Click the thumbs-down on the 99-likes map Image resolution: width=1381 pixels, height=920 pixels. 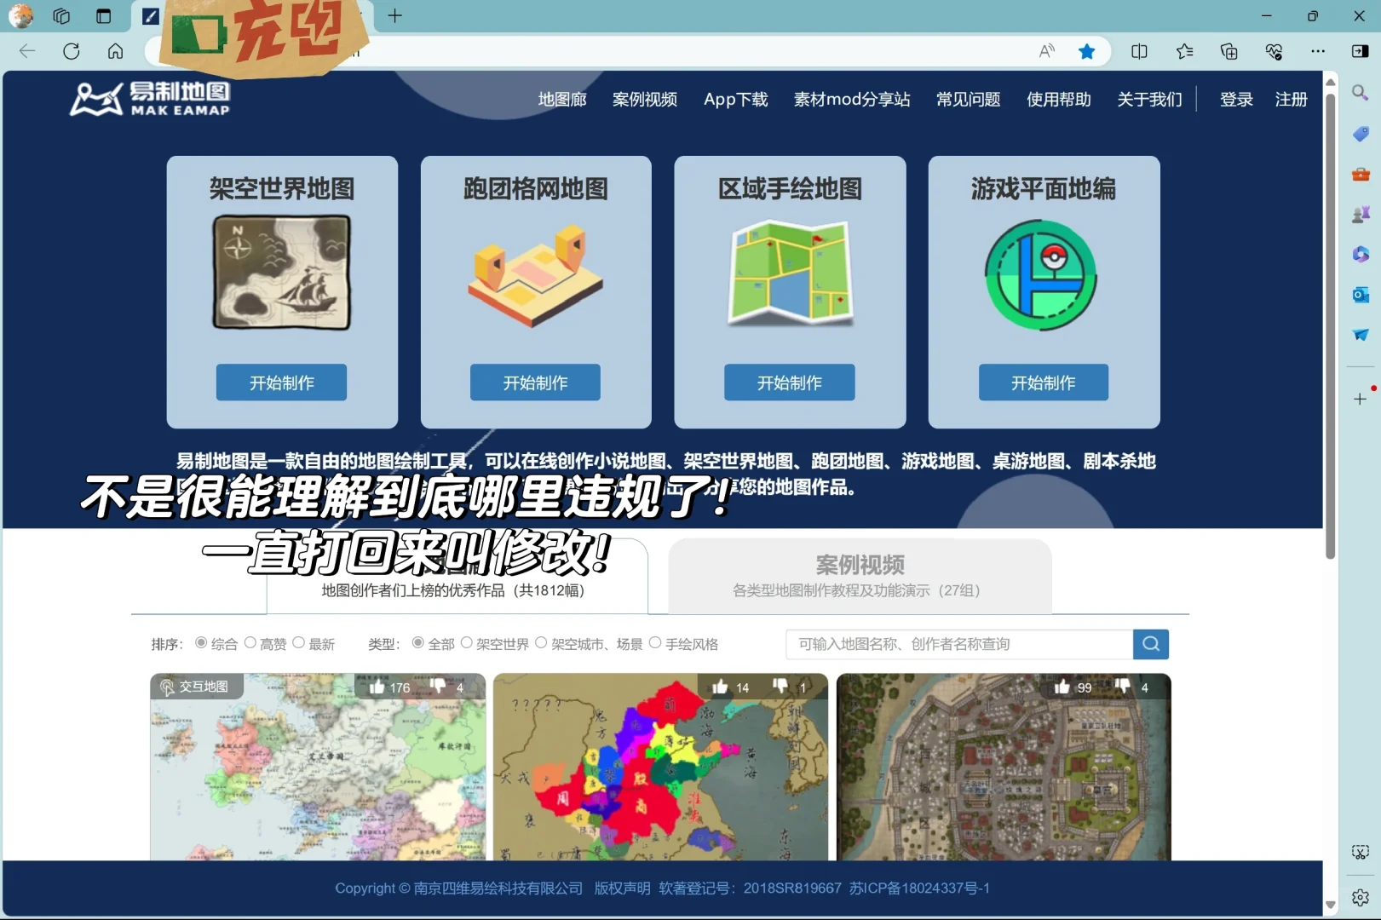click(x=1122, y=687)
